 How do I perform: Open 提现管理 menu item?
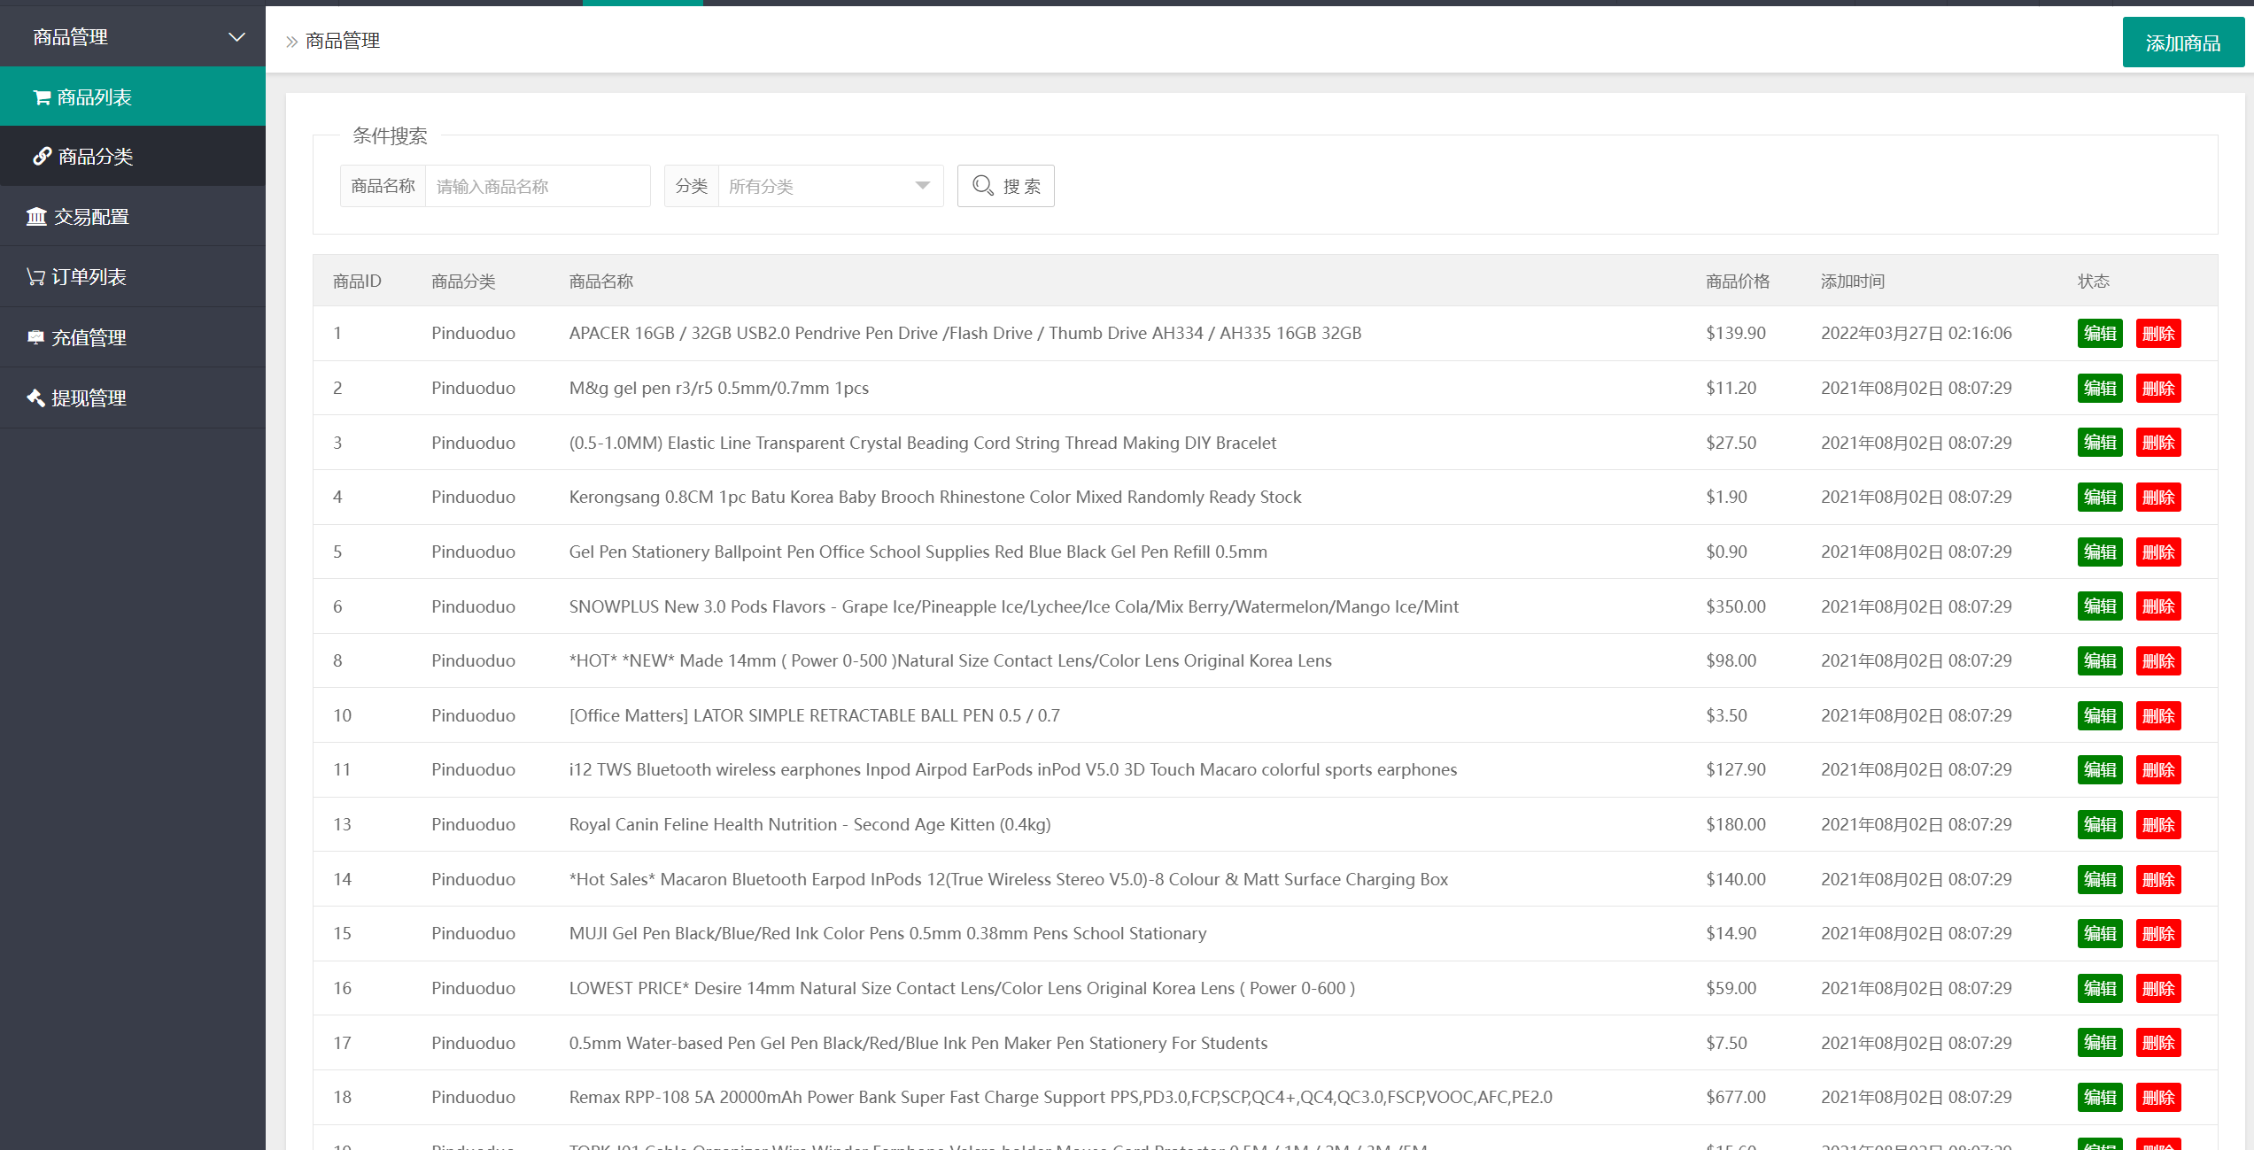click(89, 398)
